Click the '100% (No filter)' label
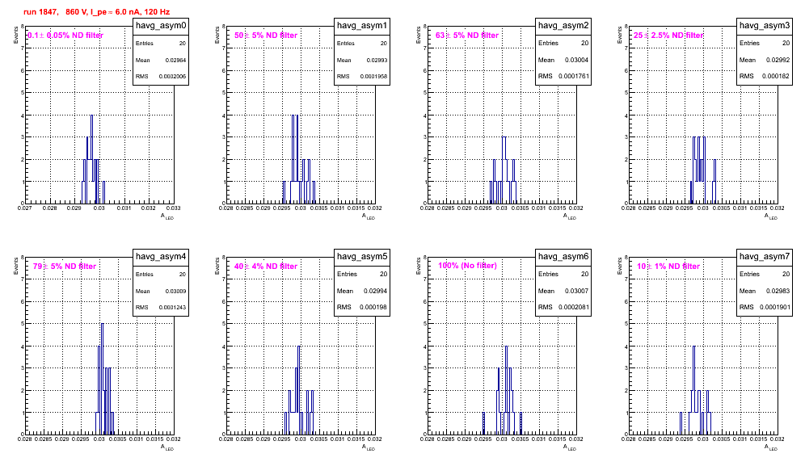The width and height of the screenshot is (805, 462). 467,266
